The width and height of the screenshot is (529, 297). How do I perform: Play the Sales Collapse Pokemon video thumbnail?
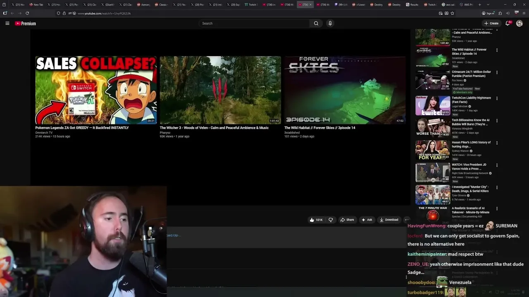pyautogui.click(x=96, y=90)
